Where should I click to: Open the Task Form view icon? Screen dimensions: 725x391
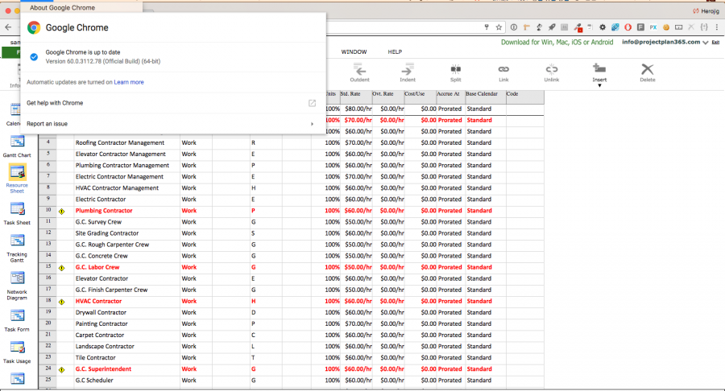click(x=17, y=315)
